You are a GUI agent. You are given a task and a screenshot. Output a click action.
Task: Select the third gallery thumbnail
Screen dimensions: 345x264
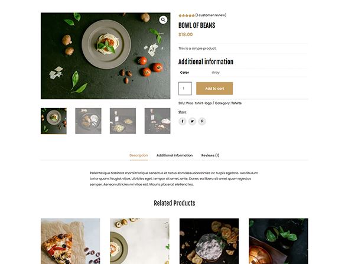click(123, 121)
